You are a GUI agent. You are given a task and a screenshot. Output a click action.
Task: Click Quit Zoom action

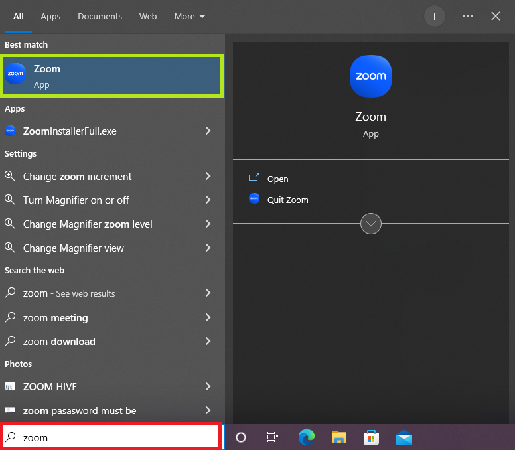point(288,200)
